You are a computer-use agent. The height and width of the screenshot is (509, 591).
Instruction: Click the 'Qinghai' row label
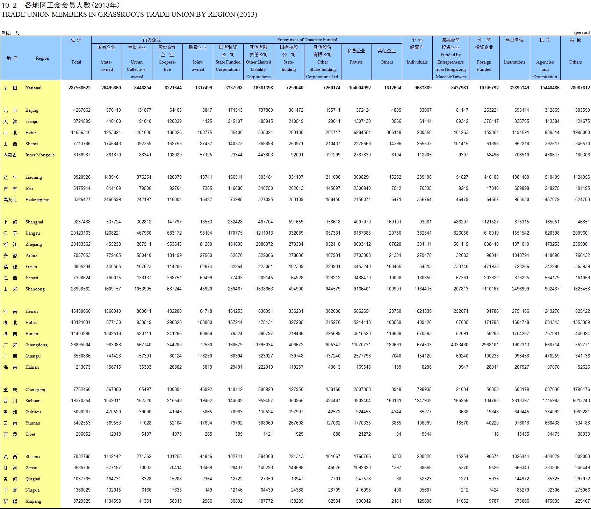pos(33,479)
